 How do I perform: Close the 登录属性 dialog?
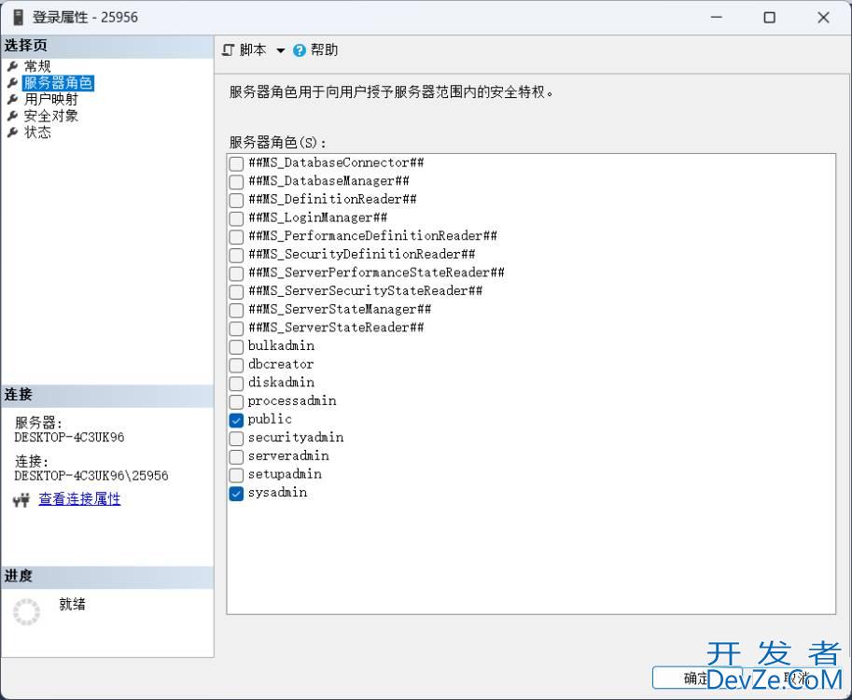(x=823, y=18)
